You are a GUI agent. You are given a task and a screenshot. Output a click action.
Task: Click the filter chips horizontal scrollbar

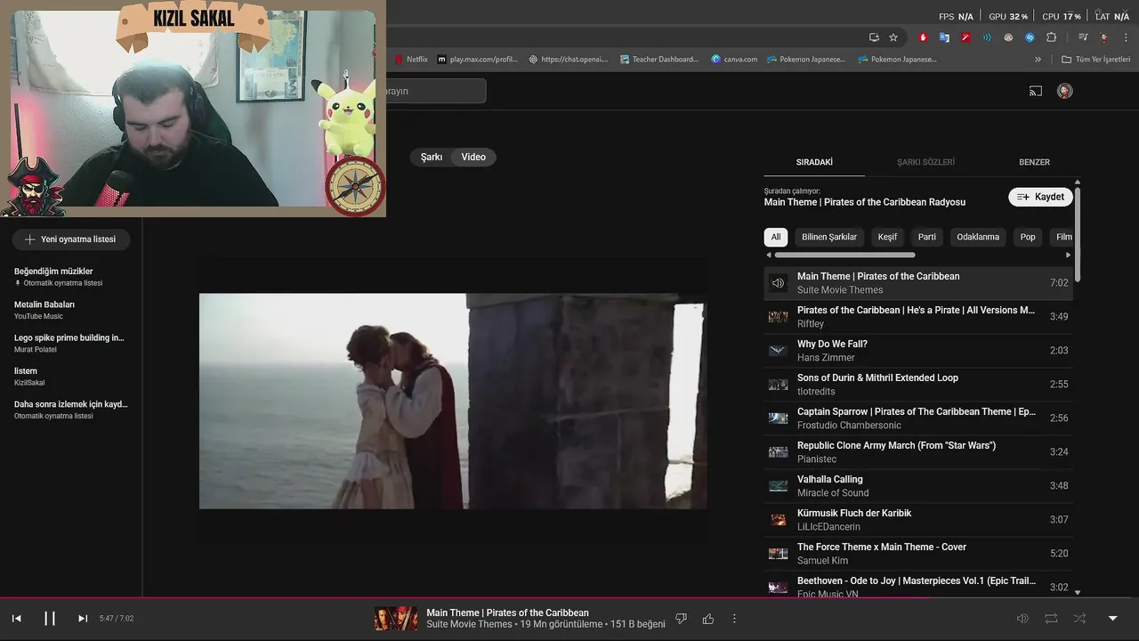tap(844, 255)
